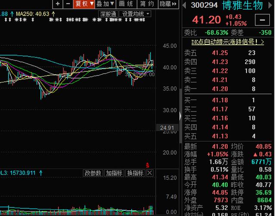Viewport: 275px width, 216px height.
Task: Select the 画线 drawing tool
Action: tap(126, 4)
